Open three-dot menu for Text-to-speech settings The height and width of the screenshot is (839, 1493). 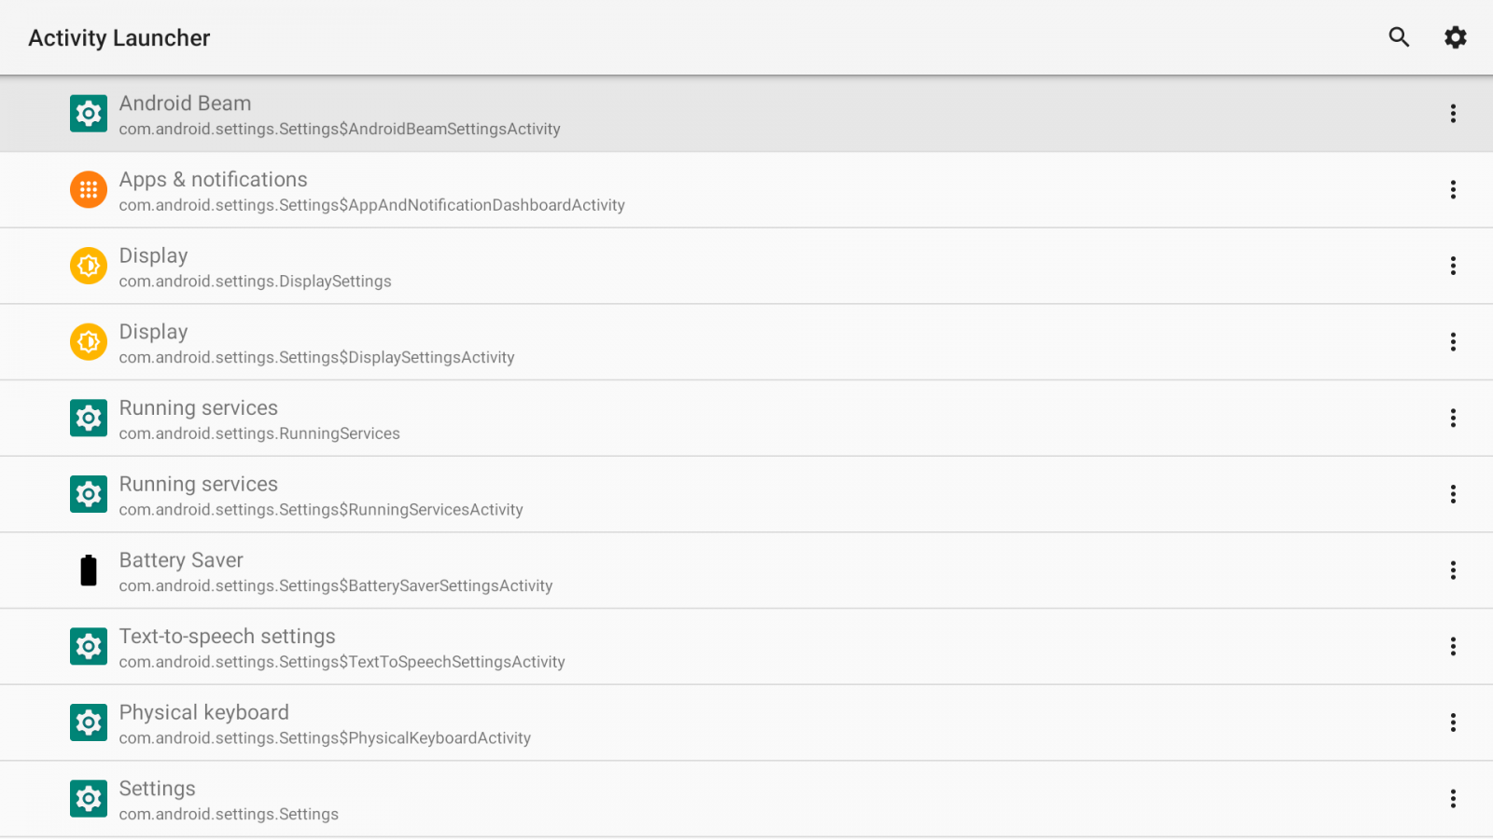click(1453, 646)
